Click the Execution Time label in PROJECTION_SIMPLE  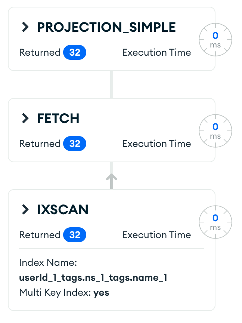pyautogui.click(x=156, y=53)
